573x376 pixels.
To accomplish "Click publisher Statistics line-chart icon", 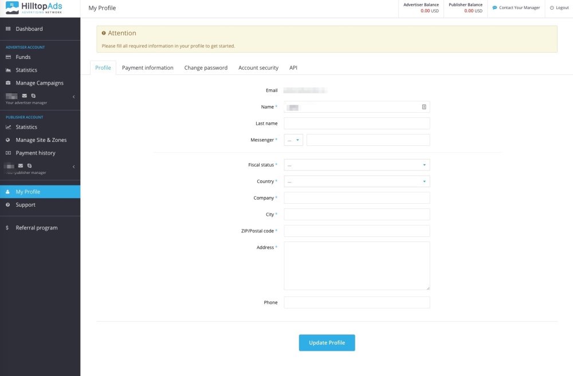I will 8,127.
